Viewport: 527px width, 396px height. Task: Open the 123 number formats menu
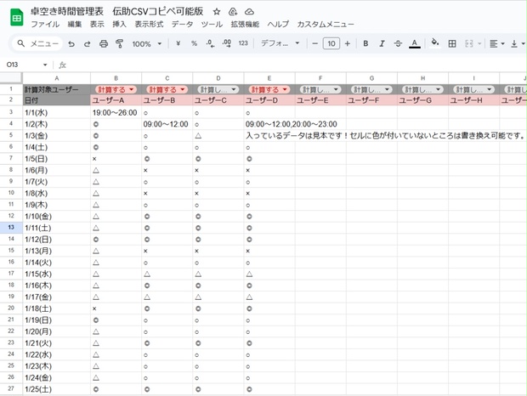point(243,43)
